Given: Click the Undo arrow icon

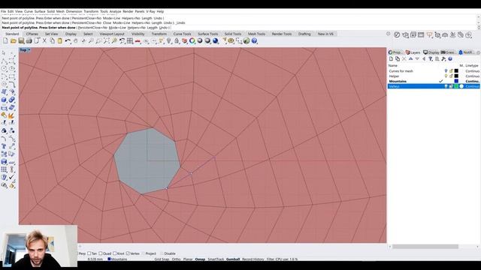Looking at the screenshot, I should point(68,40).
